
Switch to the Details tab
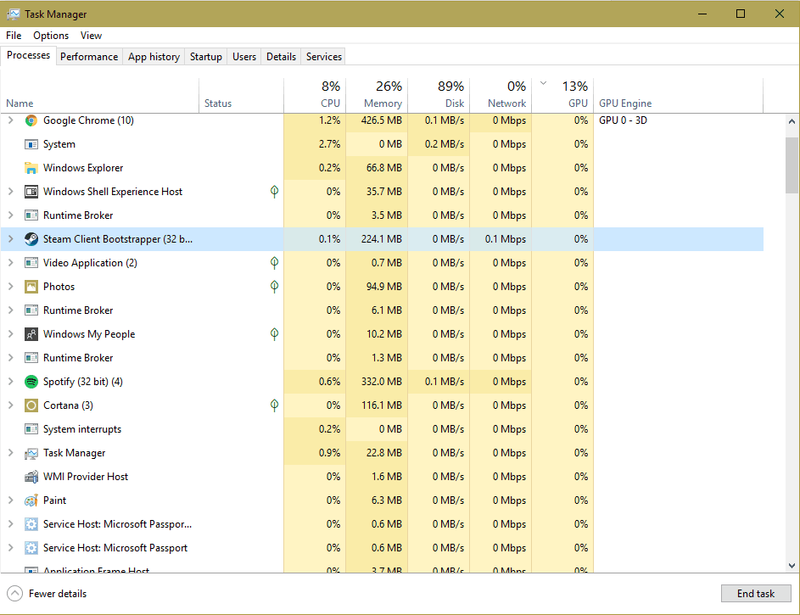(281, 57)
